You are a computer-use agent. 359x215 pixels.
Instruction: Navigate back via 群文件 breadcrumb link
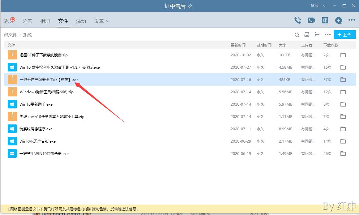(11, 35)
